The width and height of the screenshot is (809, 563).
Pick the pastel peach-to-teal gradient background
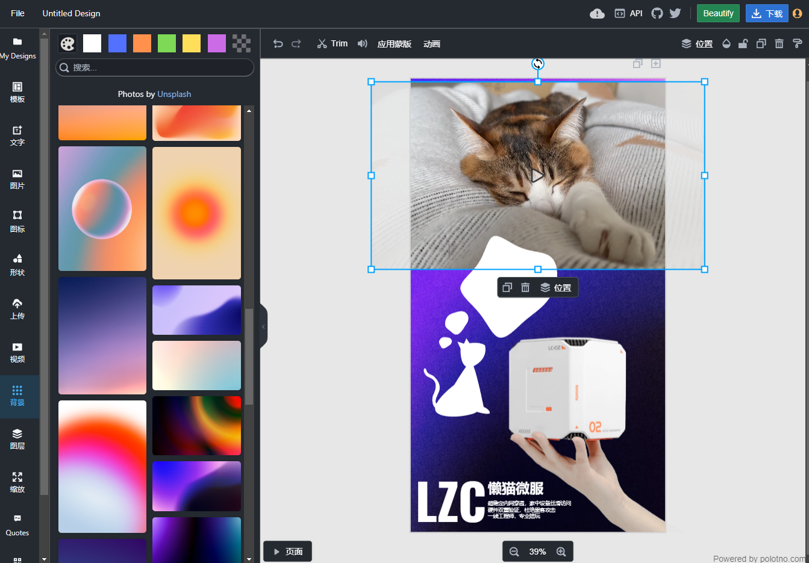196,365
